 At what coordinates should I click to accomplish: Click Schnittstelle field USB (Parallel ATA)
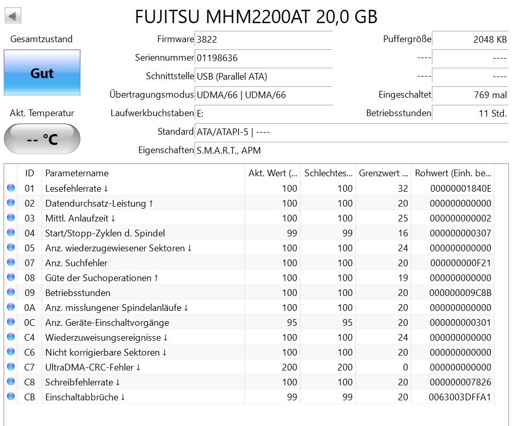pyautogui.click(x=264, y=76)
